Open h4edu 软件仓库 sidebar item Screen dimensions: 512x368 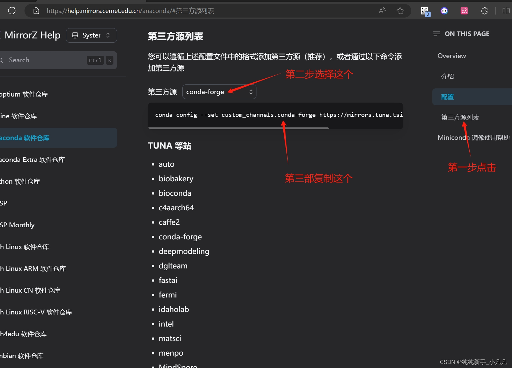(23, 334)
